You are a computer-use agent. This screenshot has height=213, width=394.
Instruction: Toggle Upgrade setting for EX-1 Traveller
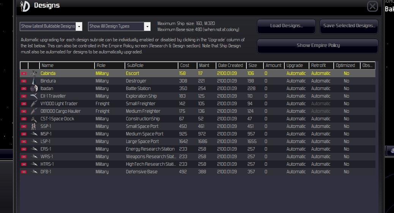click(296, 96)
